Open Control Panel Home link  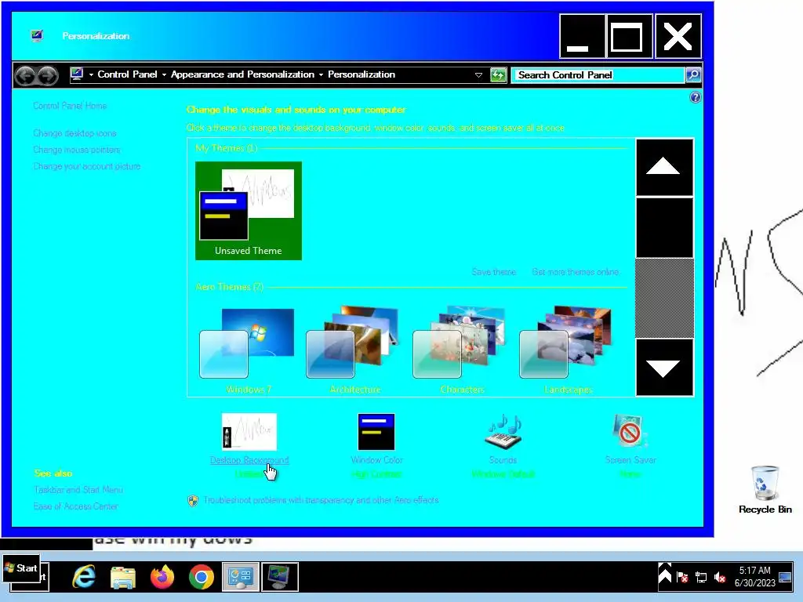pos(70,106)
